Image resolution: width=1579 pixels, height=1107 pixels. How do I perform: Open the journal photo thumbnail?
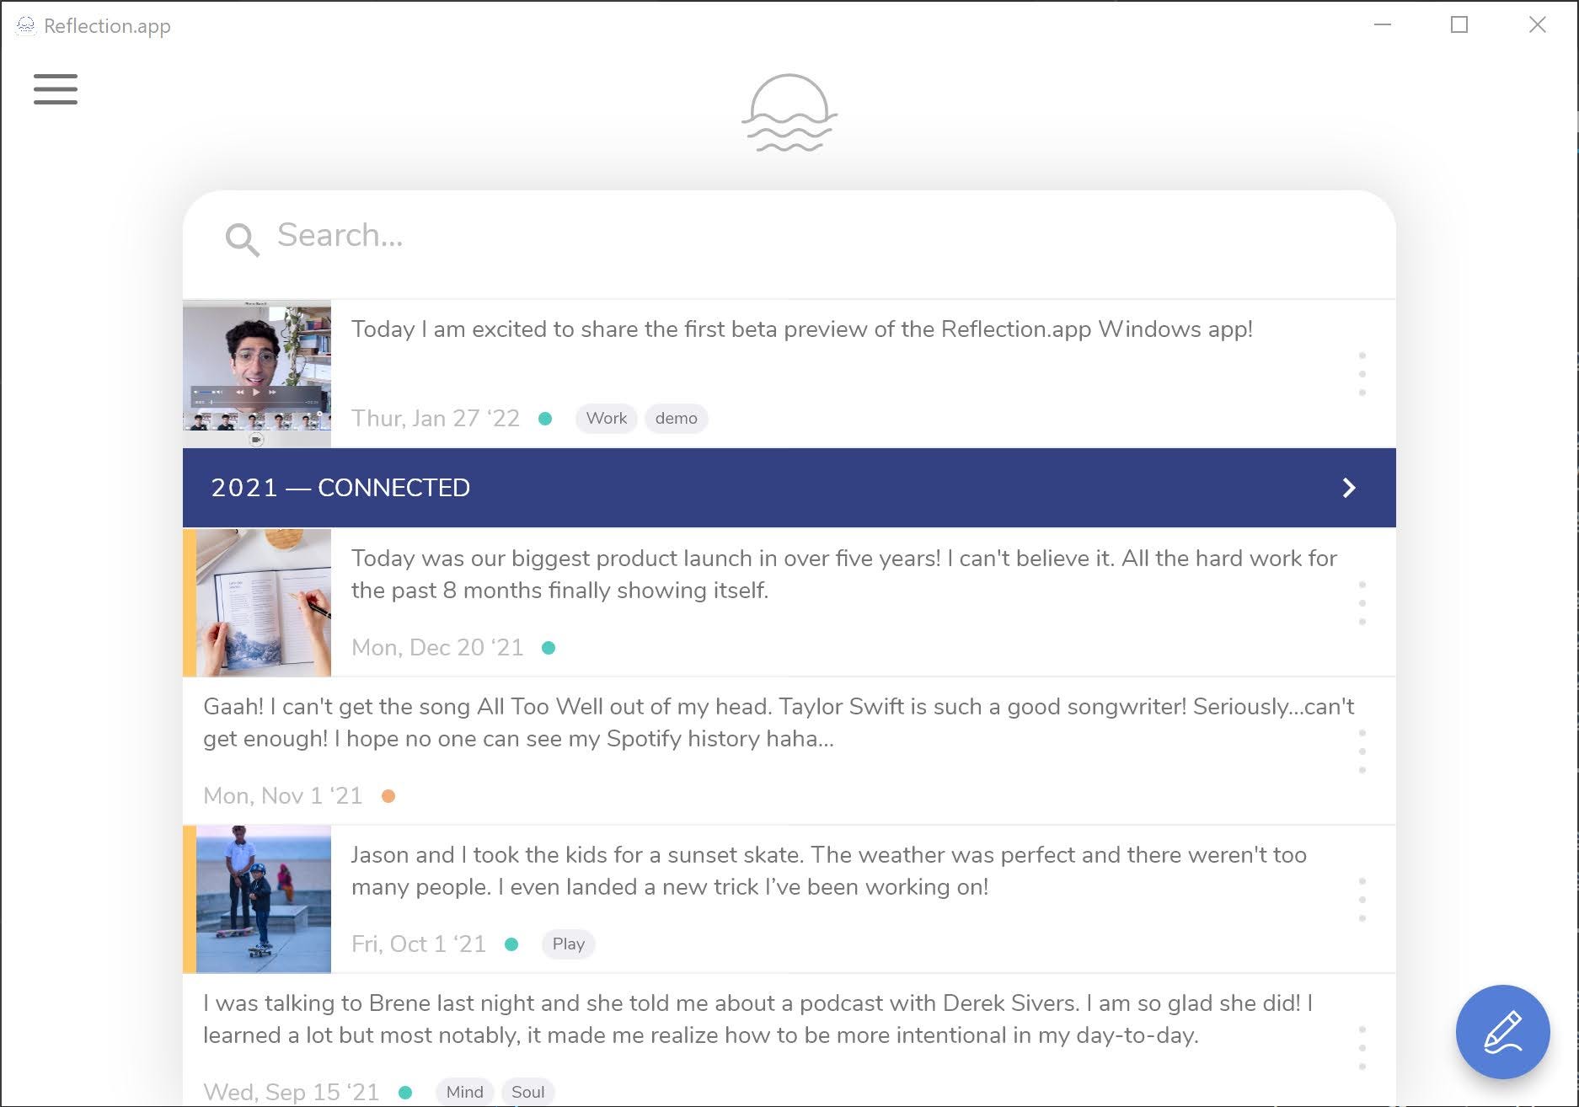(x=264, y=602)
